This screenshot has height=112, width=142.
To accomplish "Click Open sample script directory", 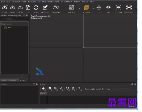I will (x=97, y=89).
